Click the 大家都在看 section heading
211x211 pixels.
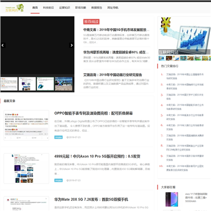(x=168, y=187)
